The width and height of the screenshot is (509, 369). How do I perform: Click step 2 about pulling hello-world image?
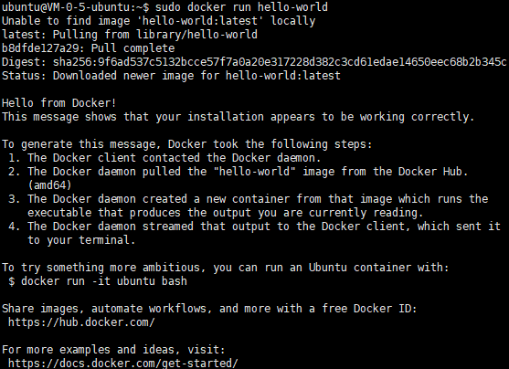pos(239,178)
